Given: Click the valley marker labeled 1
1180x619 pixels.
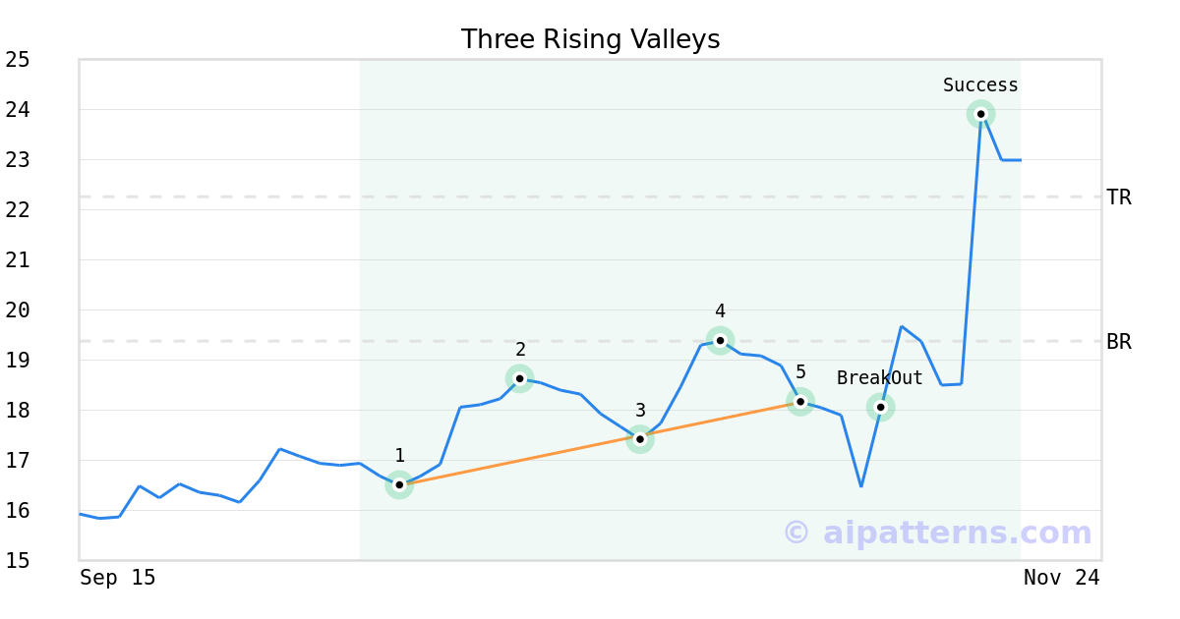Looking at the screenshot, I should pyautogui.click(x=399, y=484).
